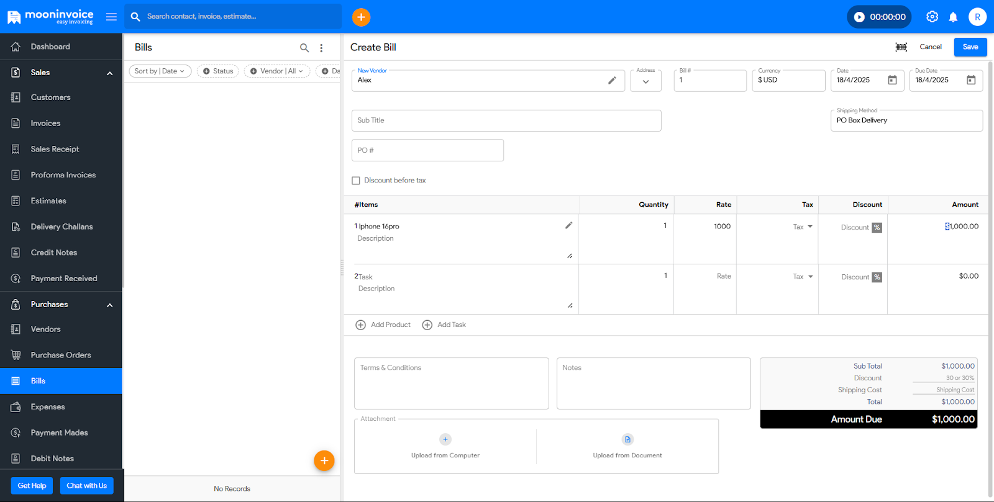The width and height of the screenshot is (994, 502).
Task: Add Status filter chip
Action: coord(218,71)
